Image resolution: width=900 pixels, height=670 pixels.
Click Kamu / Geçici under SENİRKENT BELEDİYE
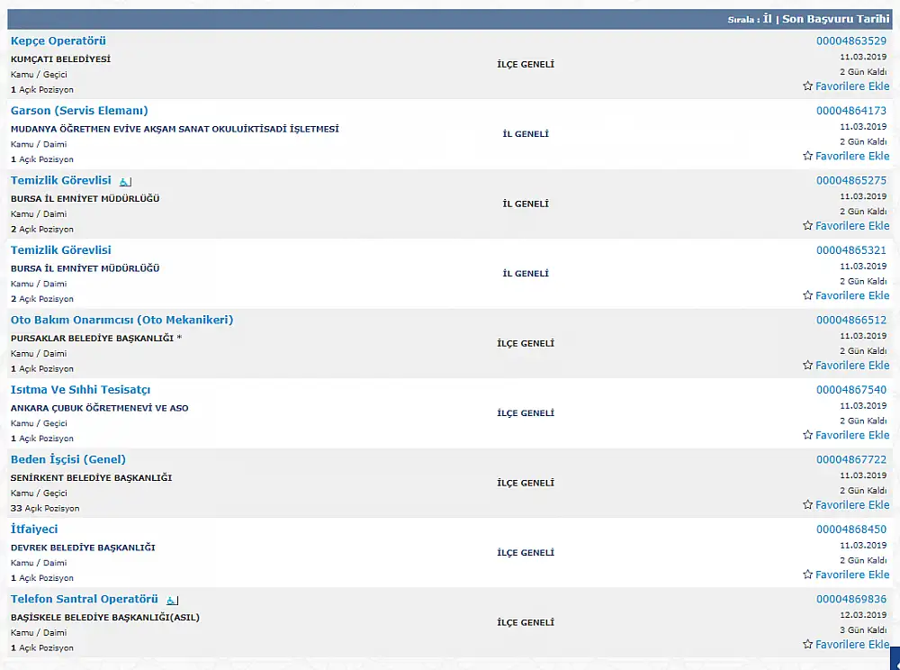pos(39,493)
